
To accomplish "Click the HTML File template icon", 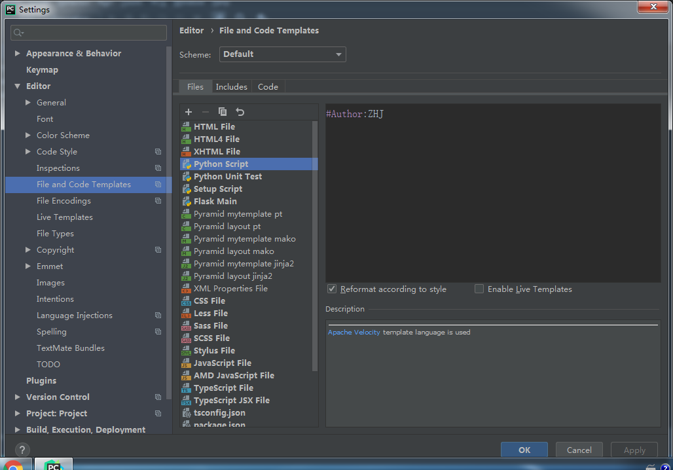I will 187,126.
